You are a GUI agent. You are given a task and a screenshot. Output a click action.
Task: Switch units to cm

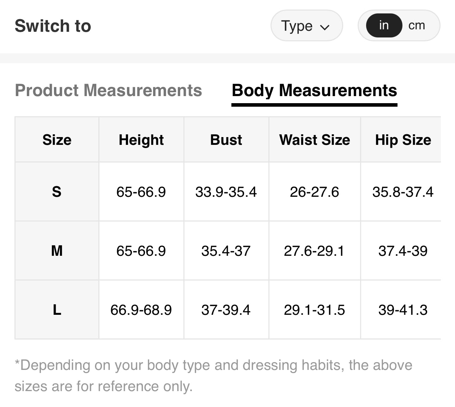point(417,25)
